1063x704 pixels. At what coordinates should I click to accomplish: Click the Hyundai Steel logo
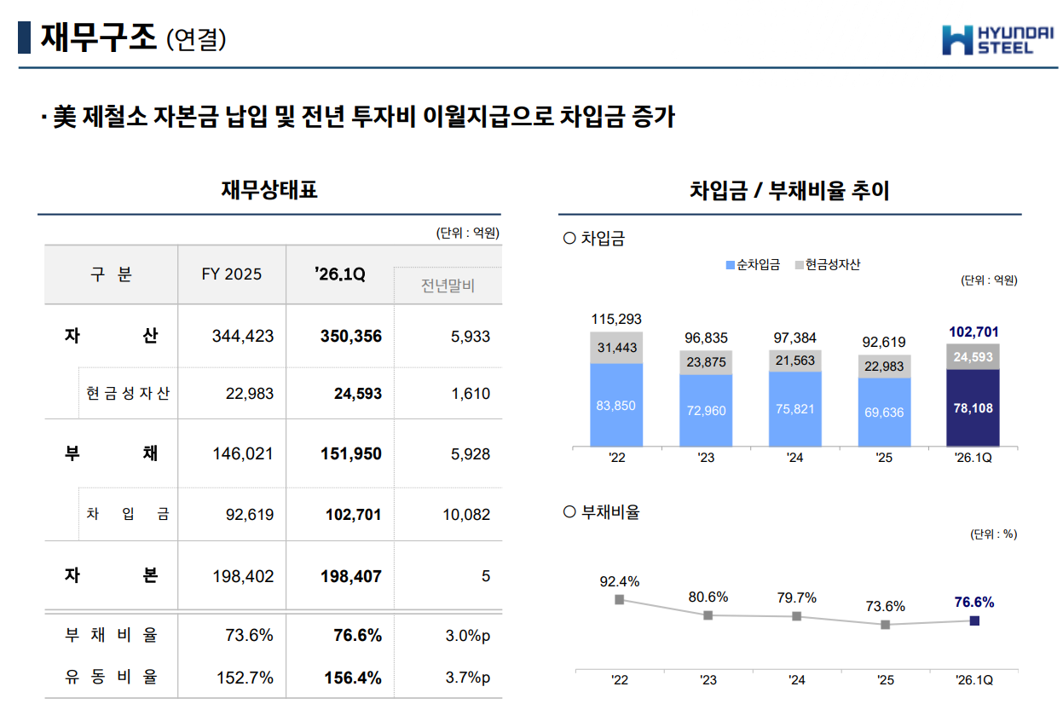click(x=997, y=39)
